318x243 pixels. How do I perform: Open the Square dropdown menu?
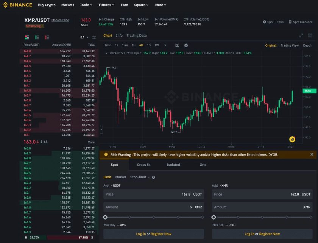[141, 5]
